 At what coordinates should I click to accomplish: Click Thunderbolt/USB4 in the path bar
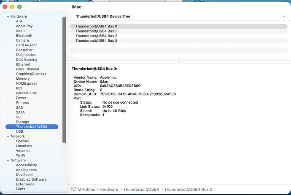(x=141, y=190)
